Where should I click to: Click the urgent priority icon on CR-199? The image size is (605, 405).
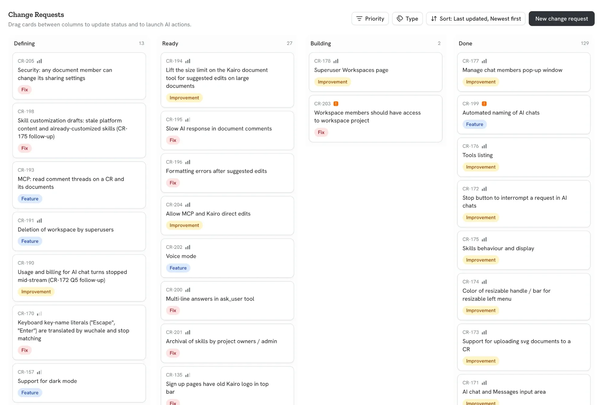pos(484,104)
